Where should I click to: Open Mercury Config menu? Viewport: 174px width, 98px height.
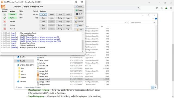tap(60, 25)
